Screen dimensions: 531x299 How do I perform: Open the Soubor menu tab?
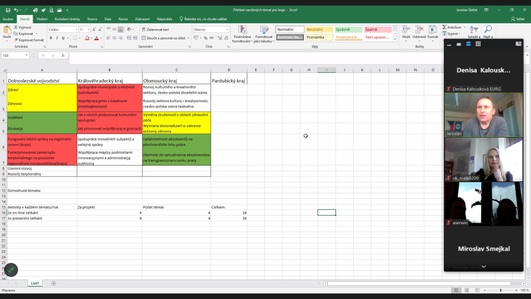click(8, 19)
